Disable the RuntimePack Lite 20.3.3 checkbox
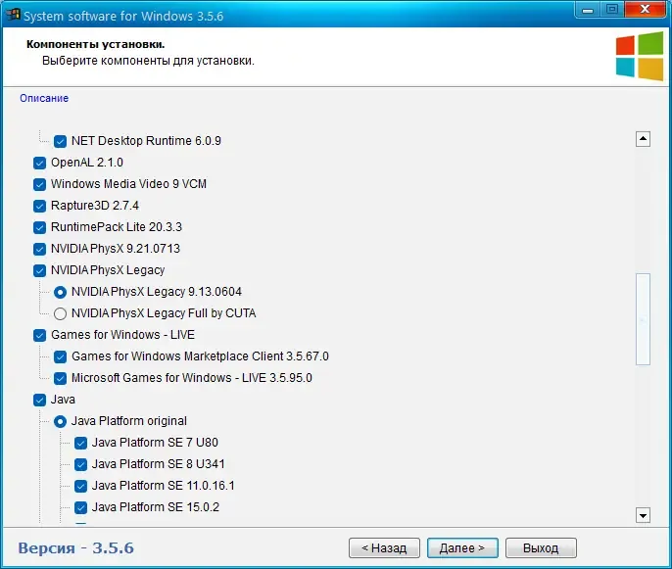The width and height of the screenshot is (672, 569). [39, 227]
